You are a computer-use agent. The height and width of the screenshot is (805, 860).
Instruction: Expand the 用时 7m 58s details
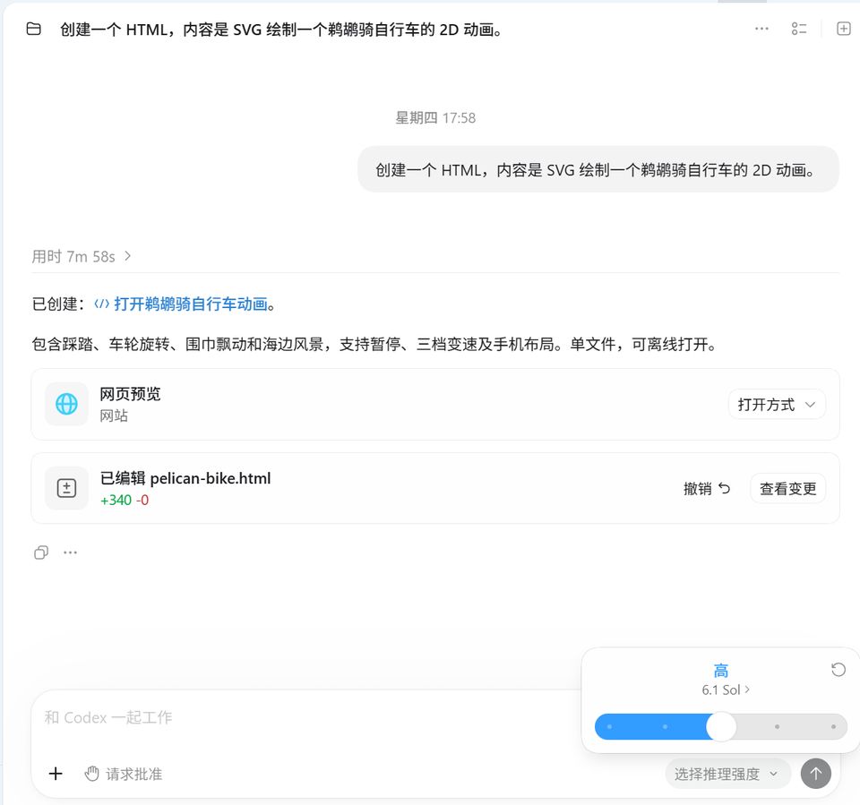tap(82, 256)
